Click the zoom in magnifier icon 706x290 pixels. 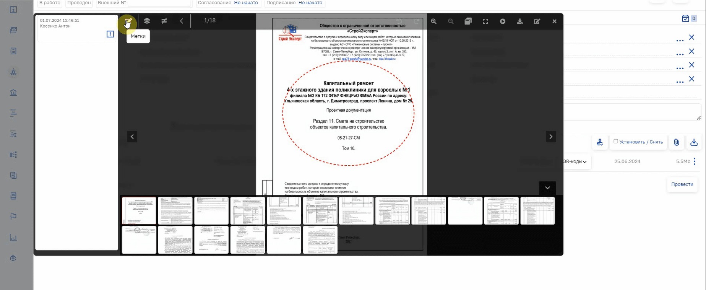coord(433,21)
